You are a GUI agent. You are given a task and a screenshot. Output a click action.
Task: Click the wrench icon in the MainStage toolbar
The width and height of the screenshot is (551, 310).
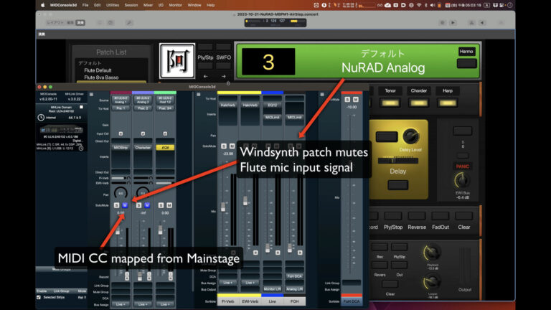[x=129, y=22]
